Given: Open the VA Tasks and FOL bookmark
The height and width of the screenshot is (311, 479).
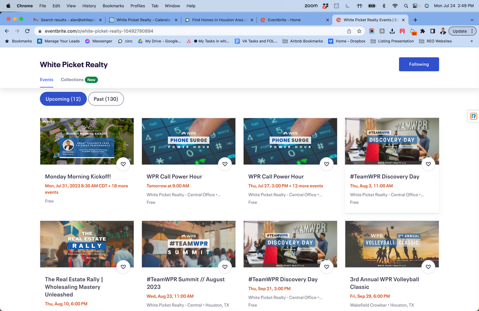Looking at the screenshot, I should pyautogui.click(x=256, y=41).
